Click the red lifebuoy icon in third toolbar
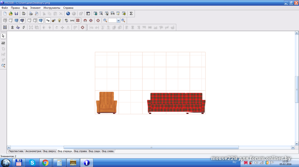299x167 pixels. 82,27
